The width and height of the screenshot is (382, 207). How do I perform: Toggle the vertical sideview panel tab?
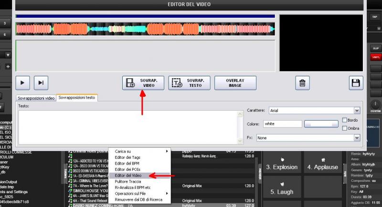tap(260, 174)
